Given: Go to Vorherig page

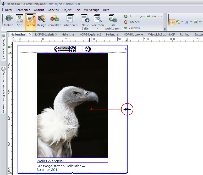Looking at the screenshot, I should [132, 28].
